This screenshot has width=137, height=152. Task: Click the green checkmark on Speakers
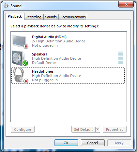click(x=25, y=63)
